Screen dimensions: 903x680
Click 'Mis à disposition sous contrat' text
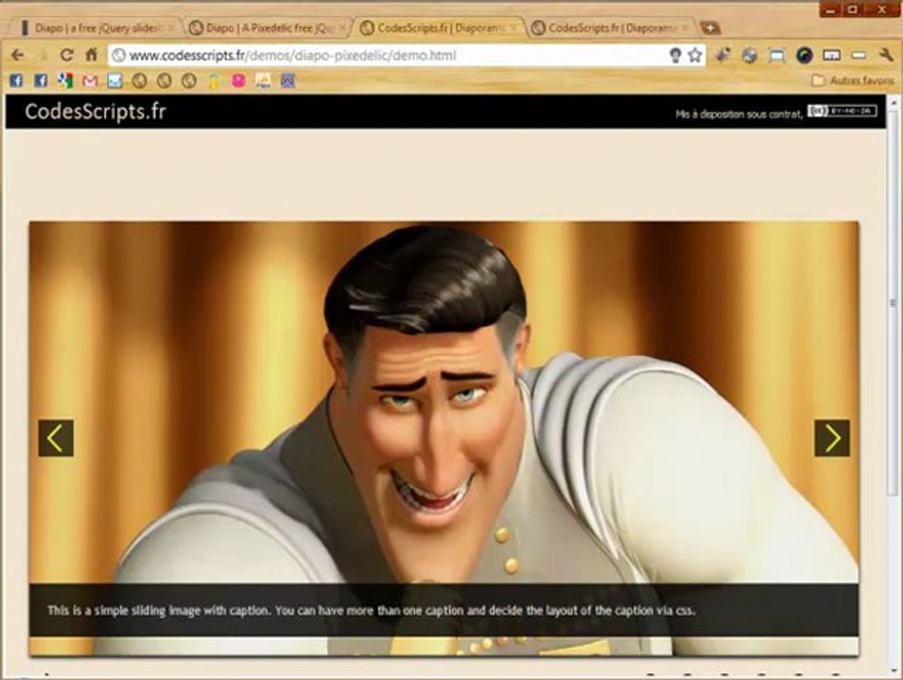click(738, 114)
